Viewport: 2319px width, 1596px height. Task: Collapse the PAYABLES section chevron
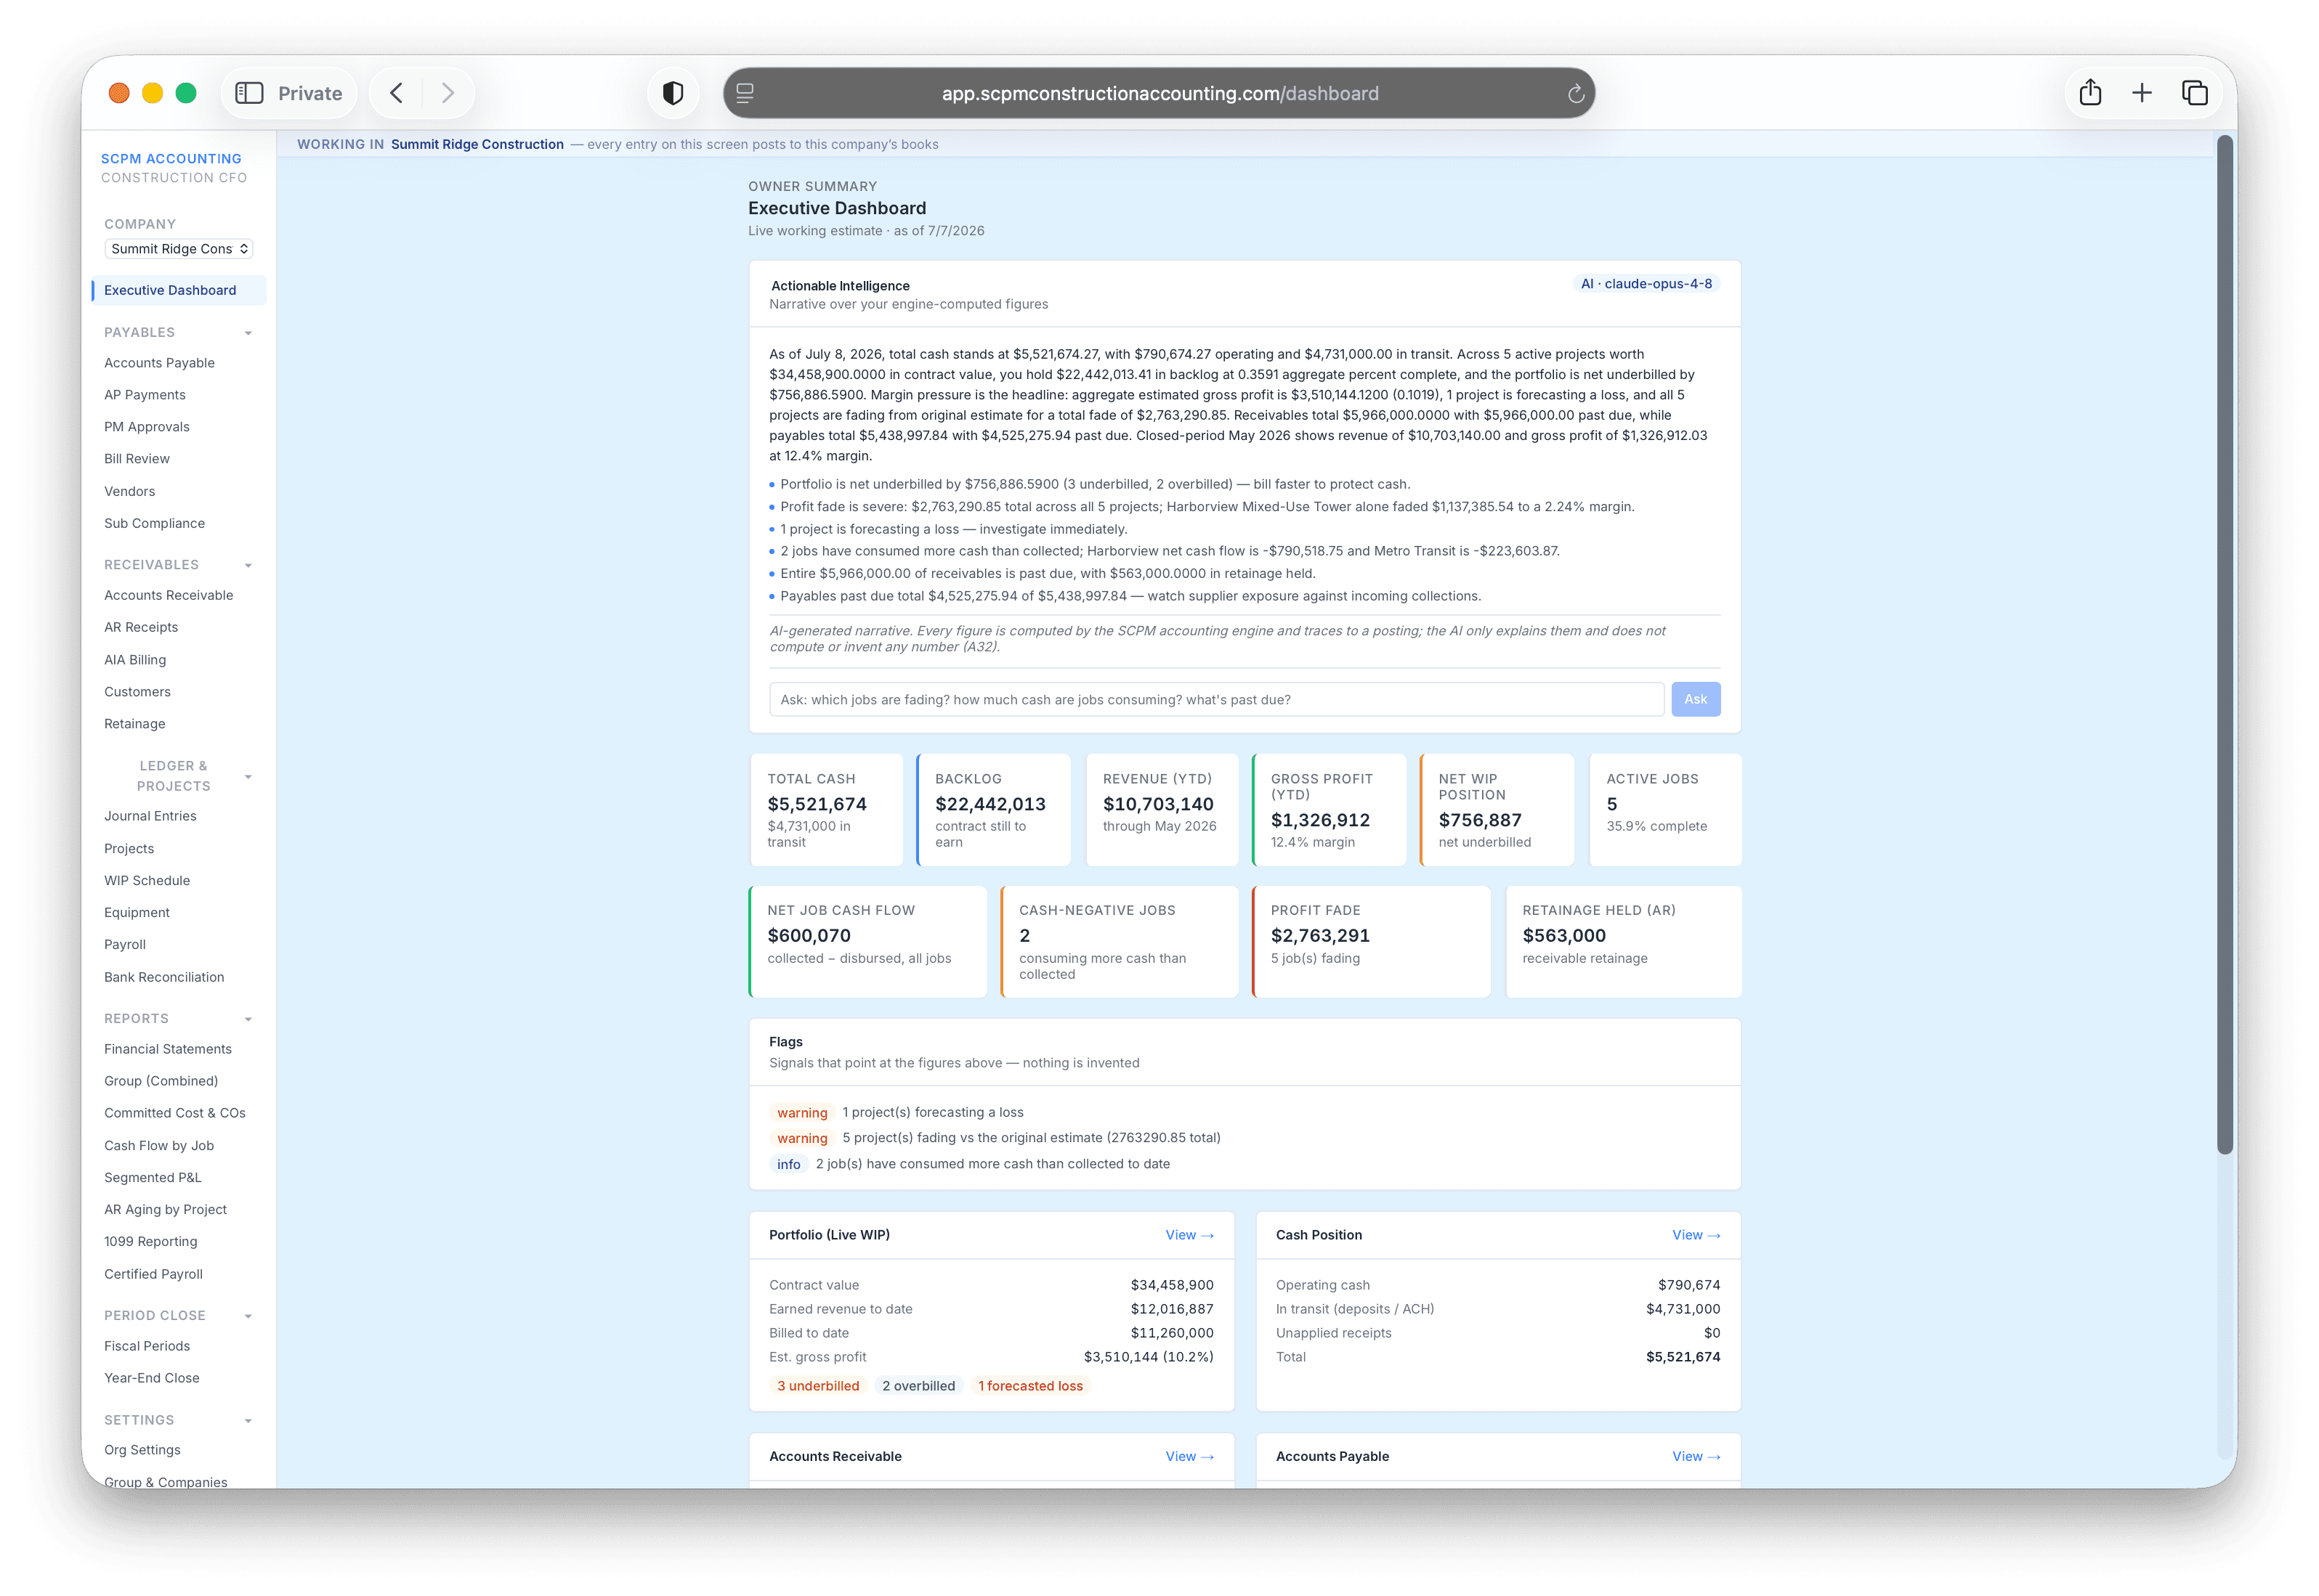248,333
